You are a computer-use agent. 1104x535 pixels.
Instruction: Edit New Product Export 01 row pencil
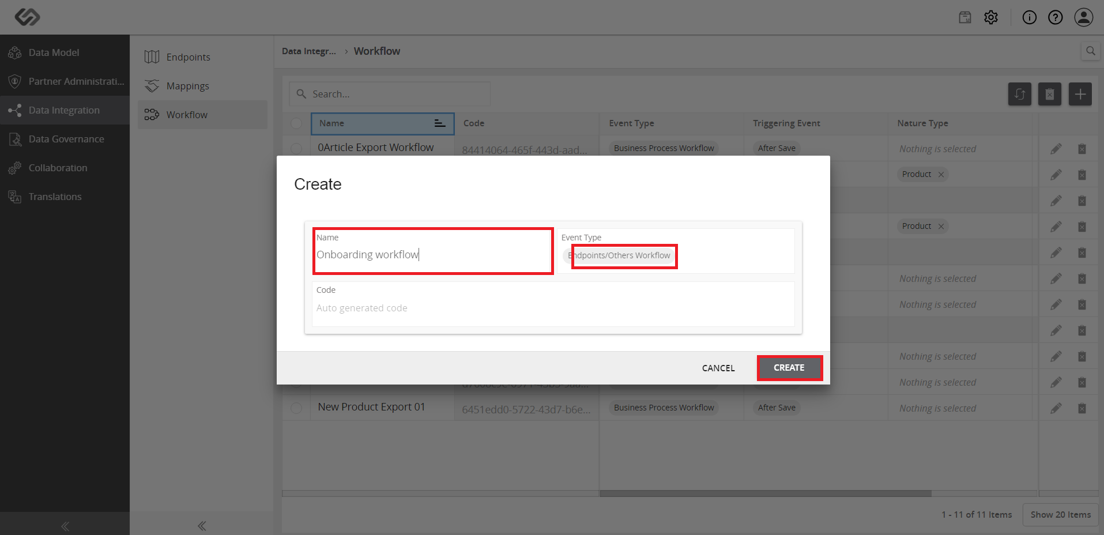click(1056, 408)
